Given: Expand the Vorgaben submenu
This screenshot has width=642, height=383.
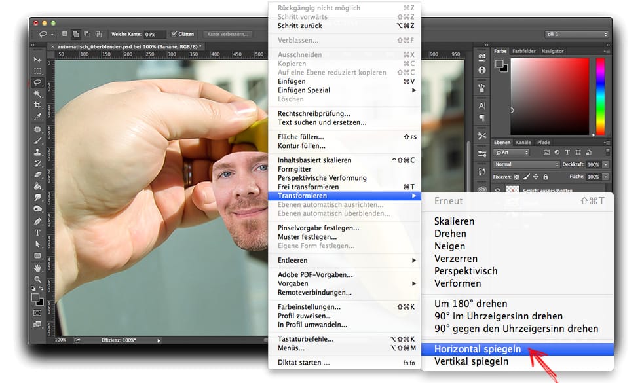Looking at the screenshot, I should click(345, 283).
